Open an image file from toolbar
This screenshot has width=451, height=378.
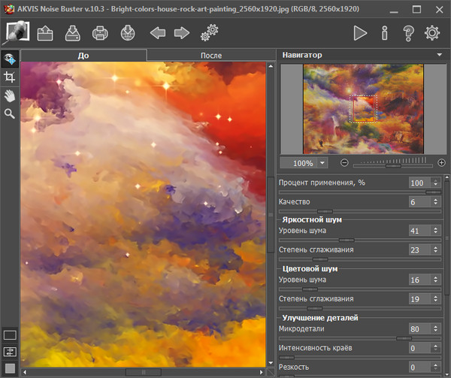44,33
